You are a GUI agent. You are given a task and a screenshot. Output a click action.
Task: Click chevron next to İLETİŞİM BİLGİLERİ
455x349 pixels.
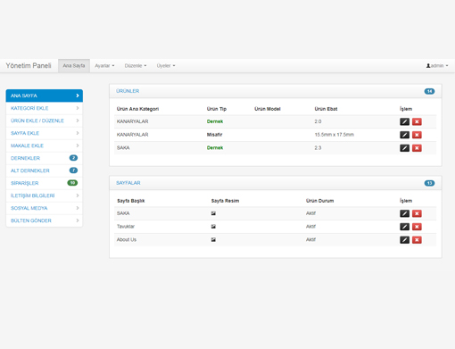click(78, 195)
